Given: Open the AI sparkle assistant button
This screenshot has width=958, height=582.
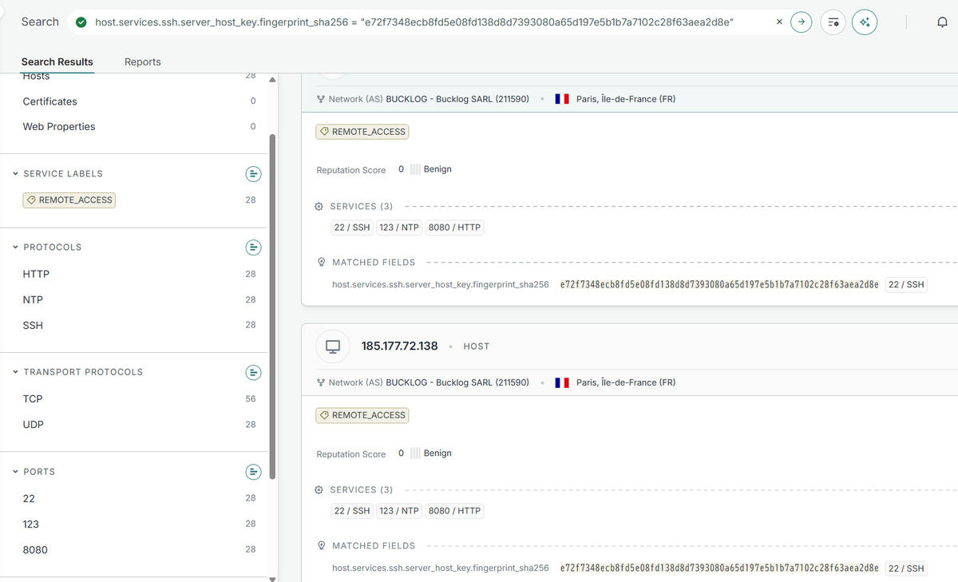Looking at the screenshot, I should point(865,22).
